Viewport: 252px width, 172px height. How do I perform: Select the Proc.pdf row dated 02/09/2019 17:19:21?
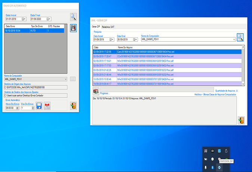(167, 61)
